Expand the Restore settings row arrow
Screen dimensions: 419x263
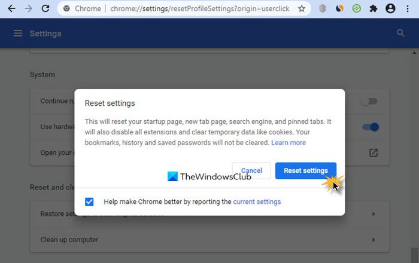tap(374, 214)
